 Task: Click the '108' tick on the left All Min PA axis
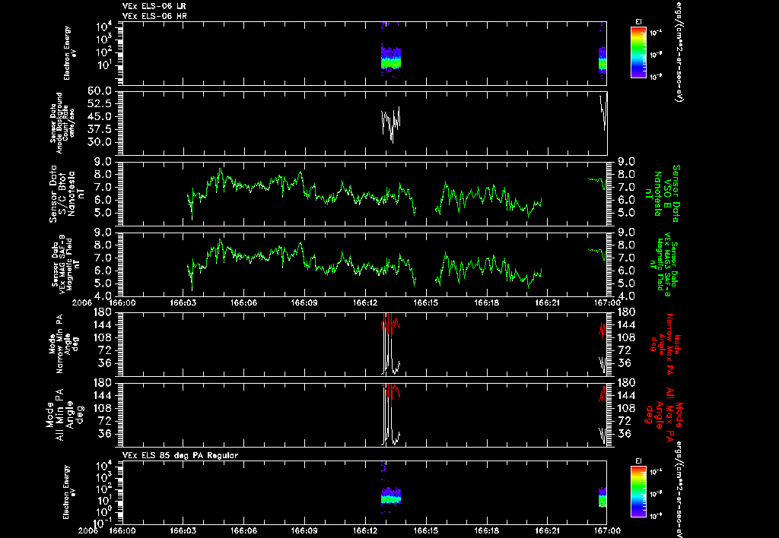pyautogui.click(x=103, y=408)
